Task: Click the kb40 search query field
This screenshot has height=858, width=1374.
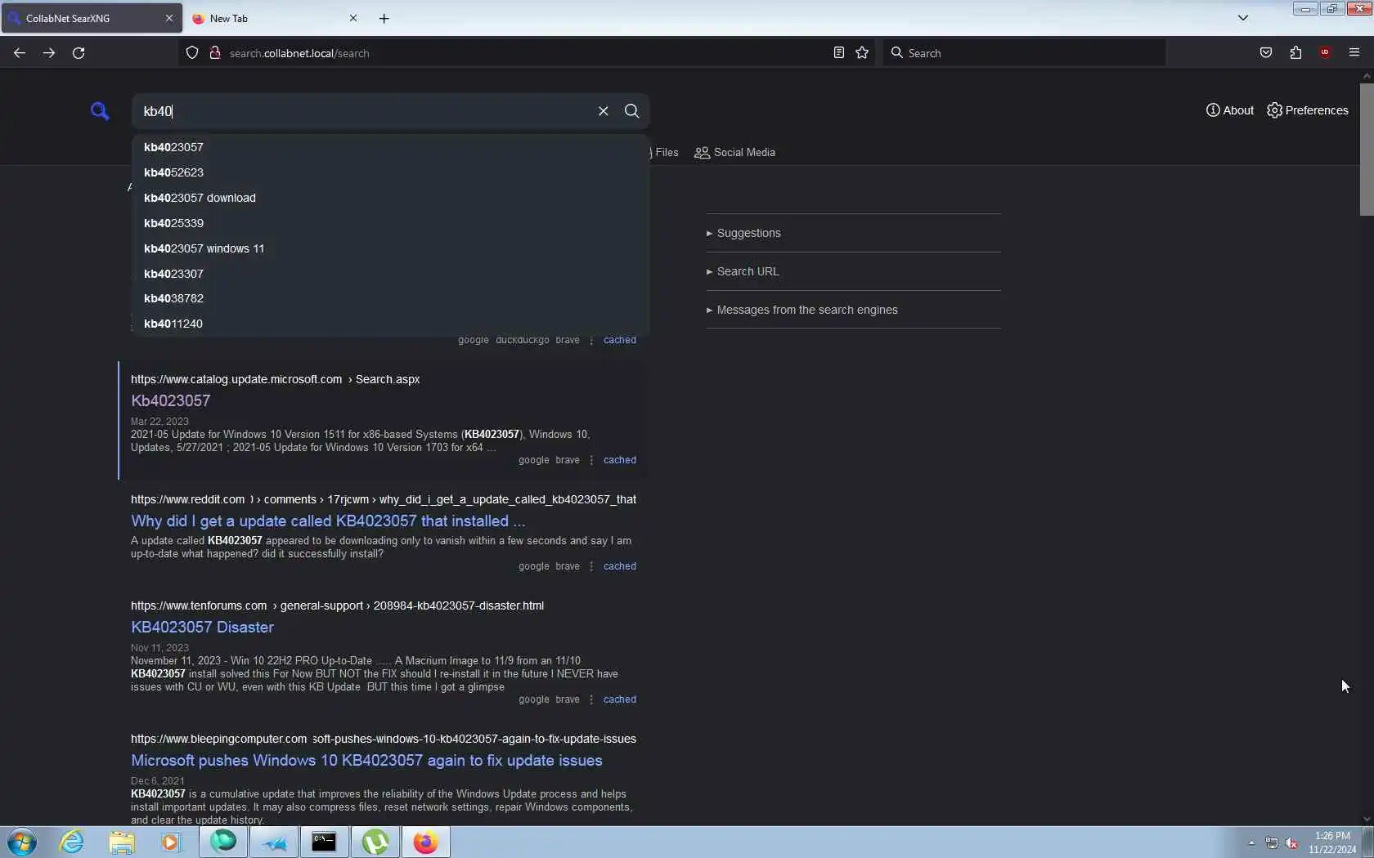Action: point(364,111)
